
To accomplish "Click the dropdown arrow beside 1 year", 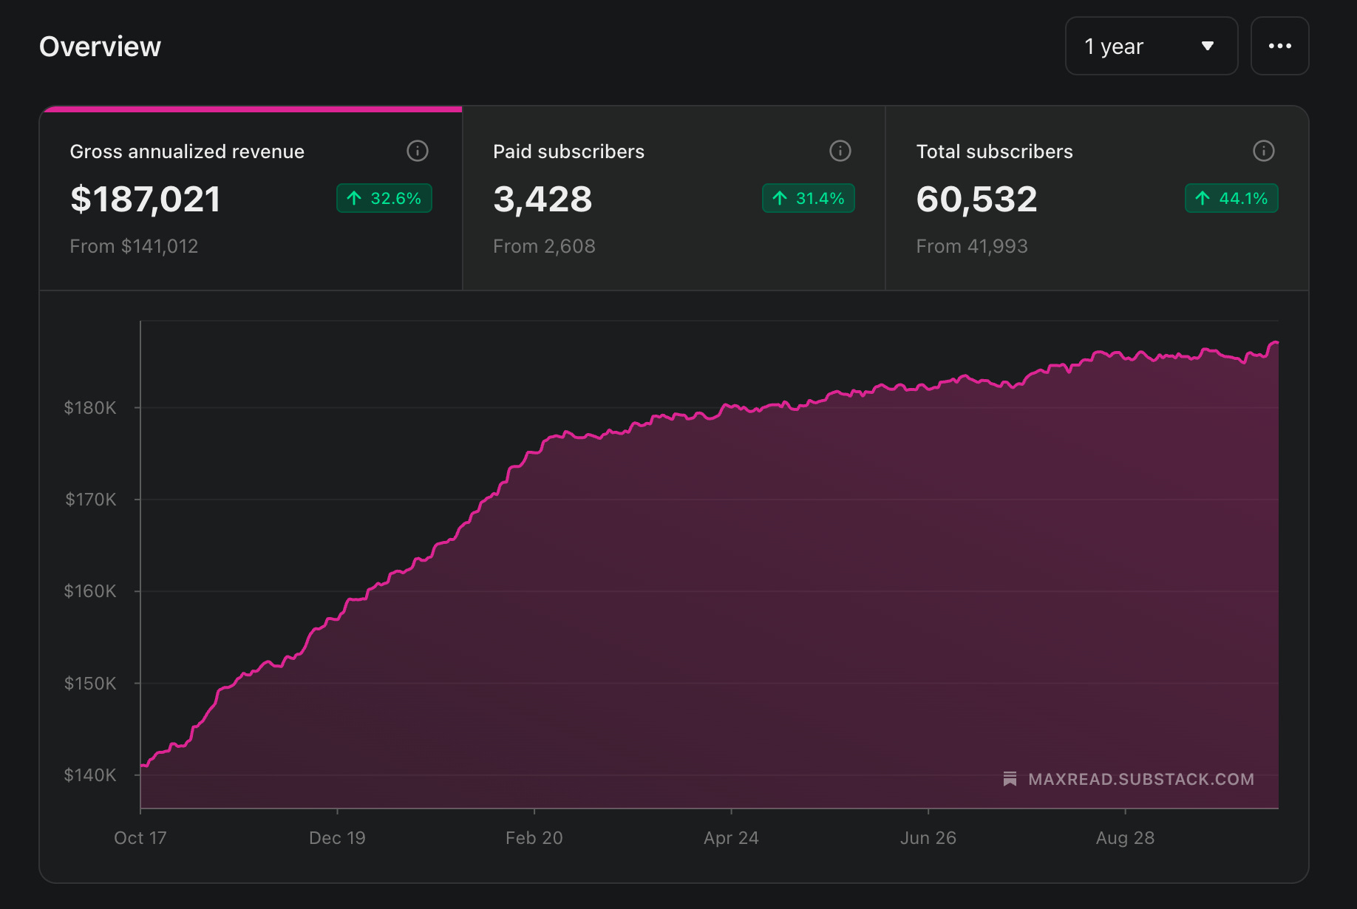I will (x=1208, y=47).
